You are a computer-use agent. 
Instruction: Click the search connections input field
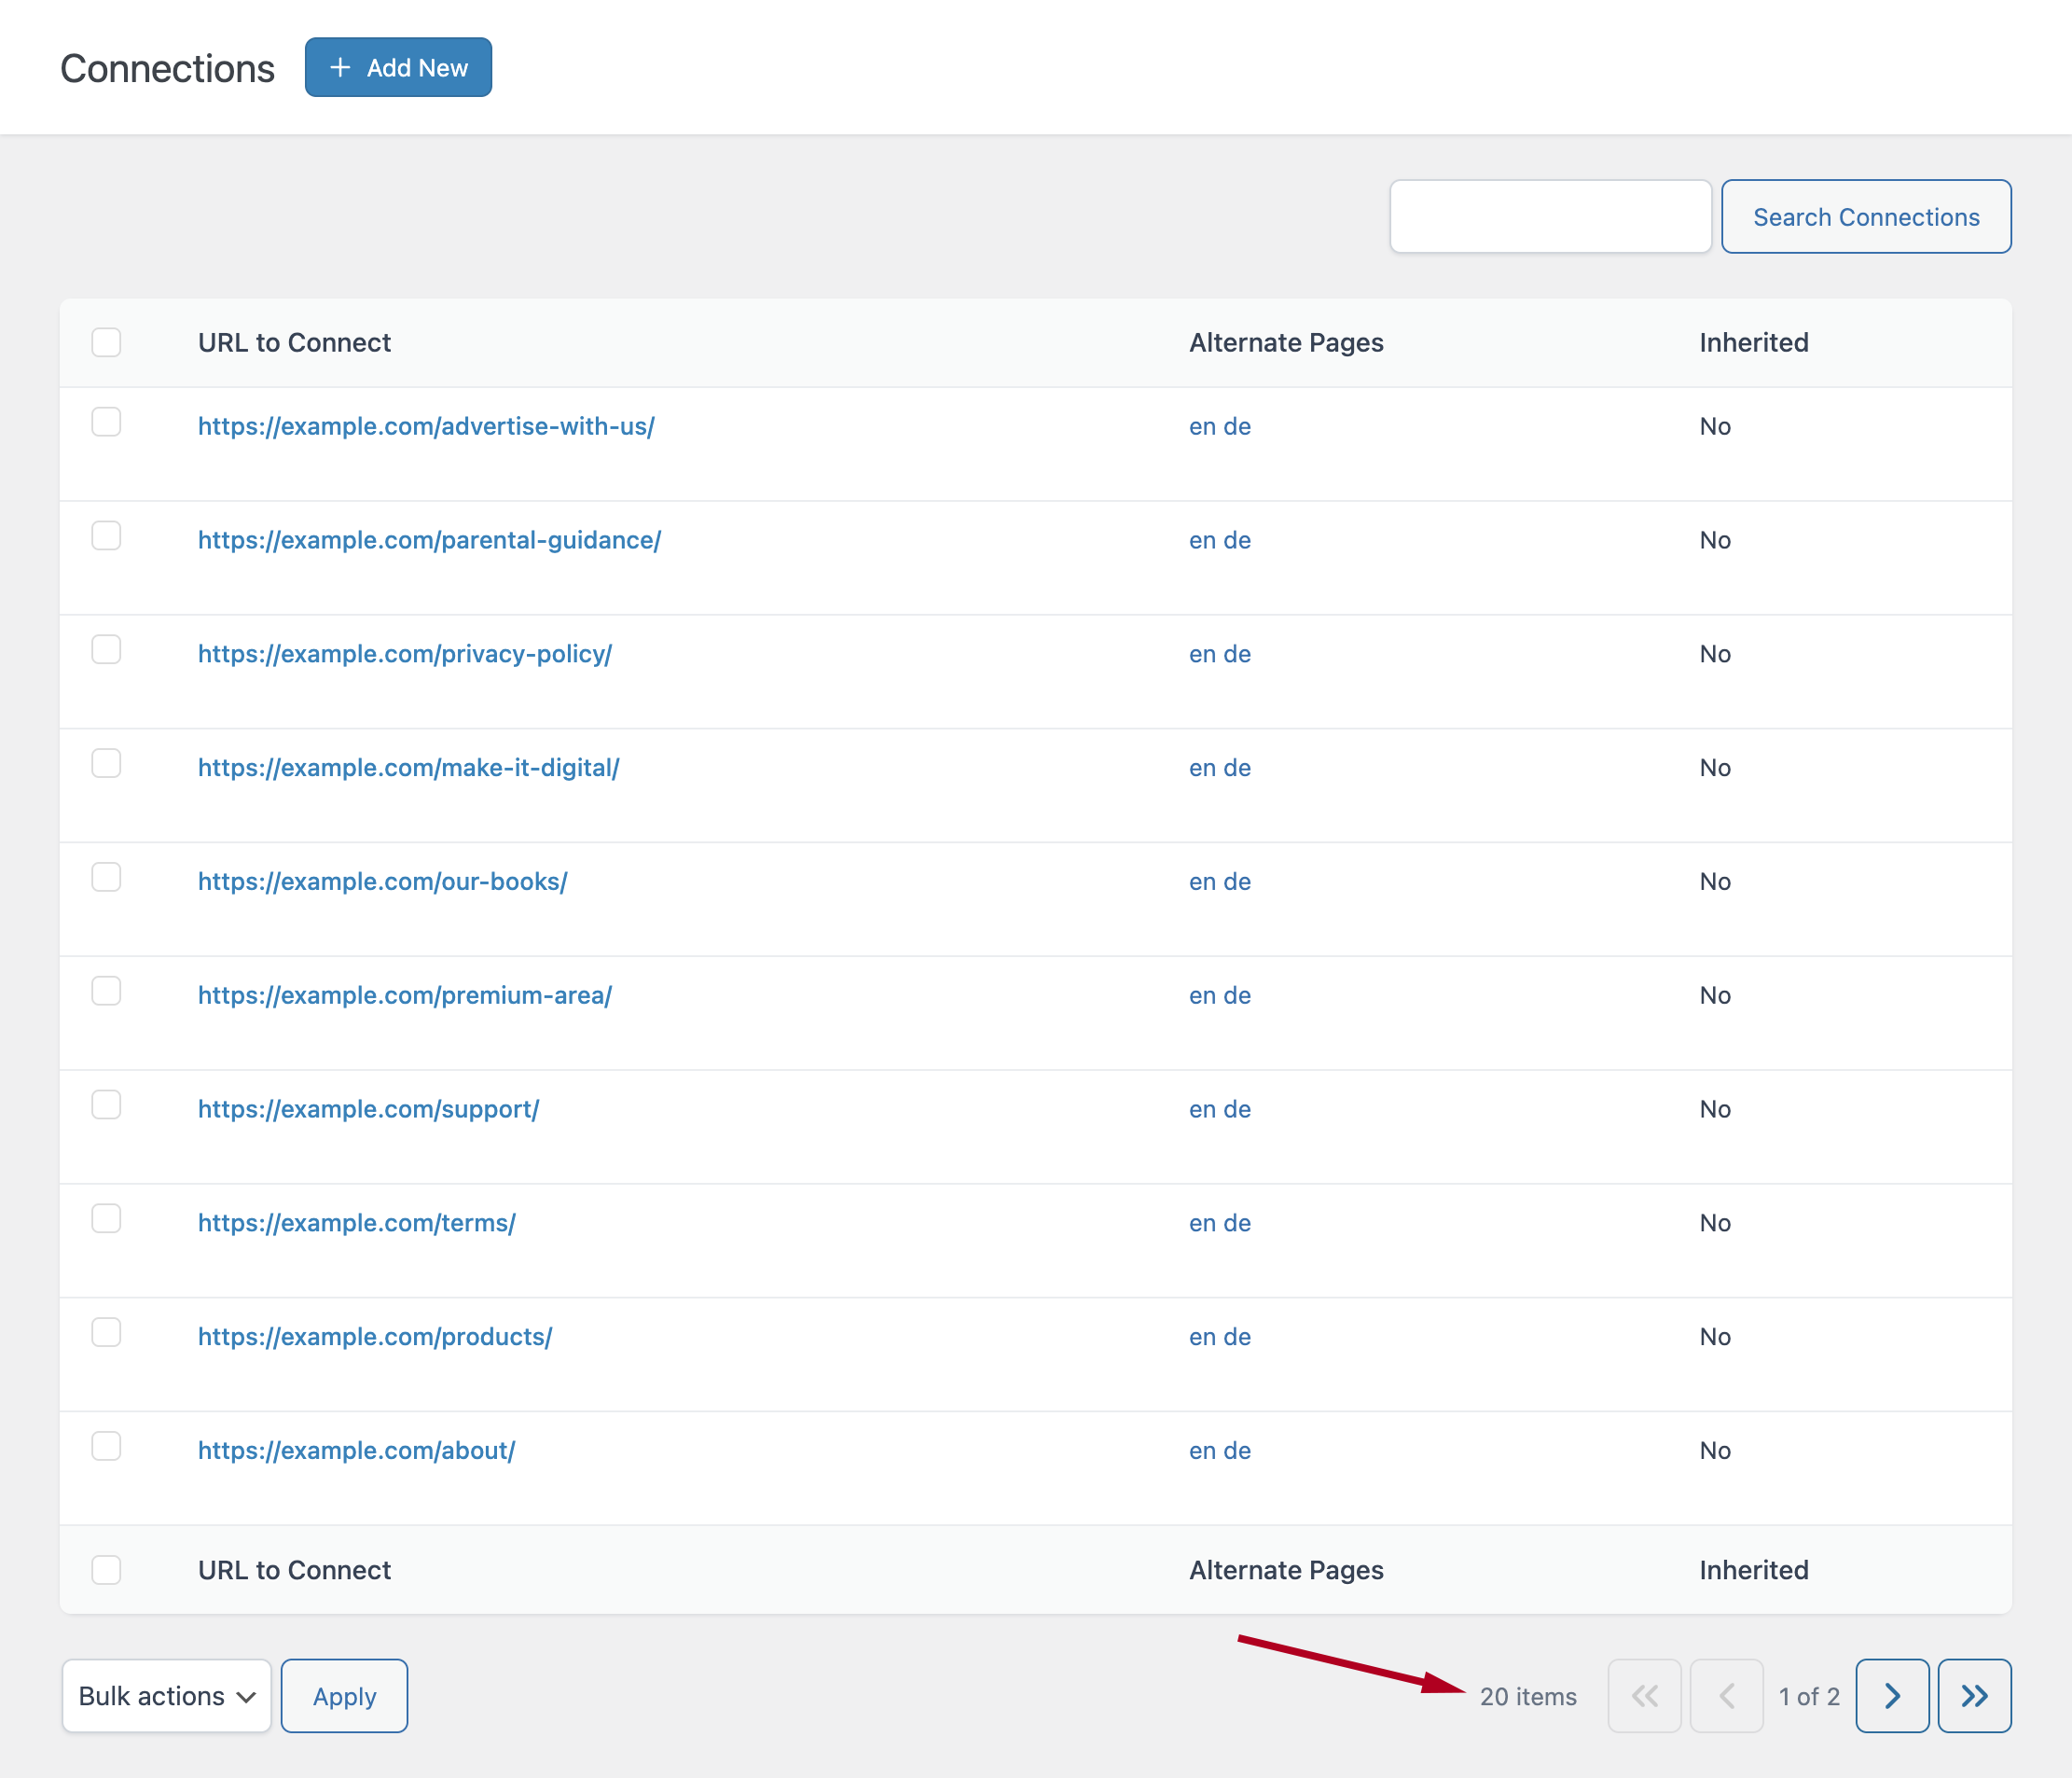[x=1549, y=216]
